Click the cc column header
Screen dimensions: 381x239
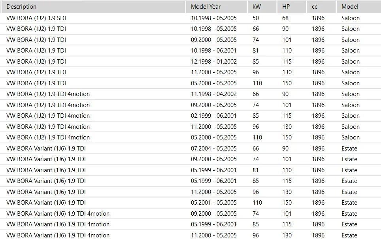pos(315,7)
